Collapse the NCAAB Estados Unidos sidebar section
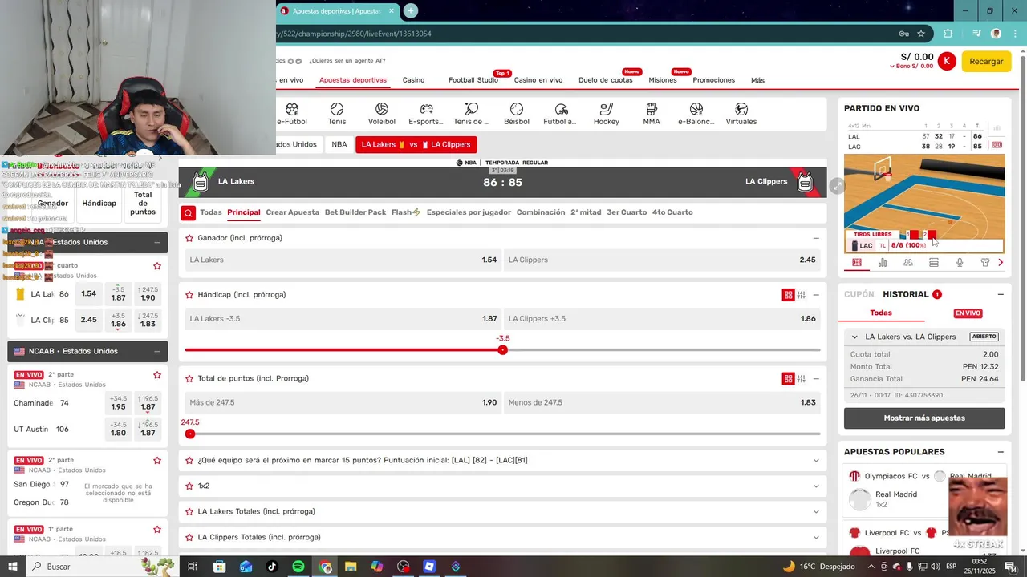 point(156,351)
